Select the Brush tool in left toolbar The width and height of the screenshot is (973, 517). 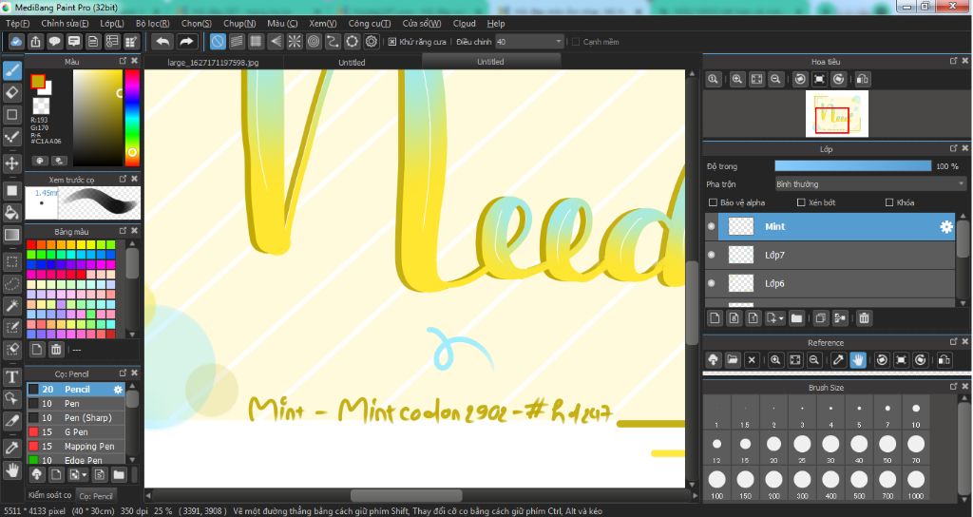click(11, 70)
